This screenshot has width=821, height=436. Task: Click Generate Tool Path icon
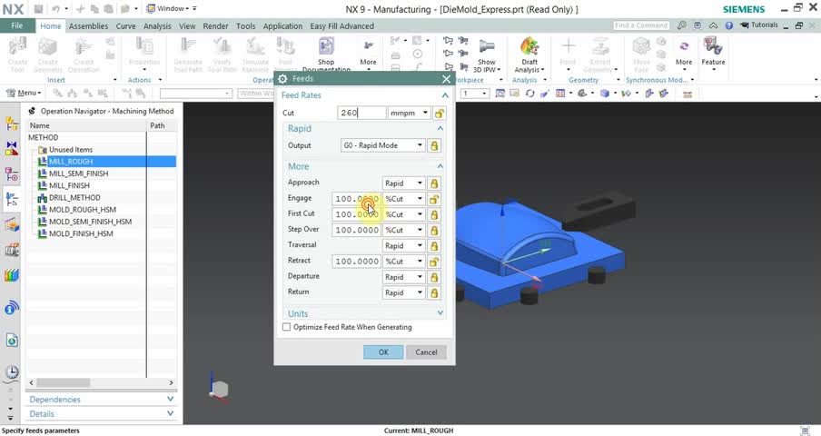click(188, 55)
